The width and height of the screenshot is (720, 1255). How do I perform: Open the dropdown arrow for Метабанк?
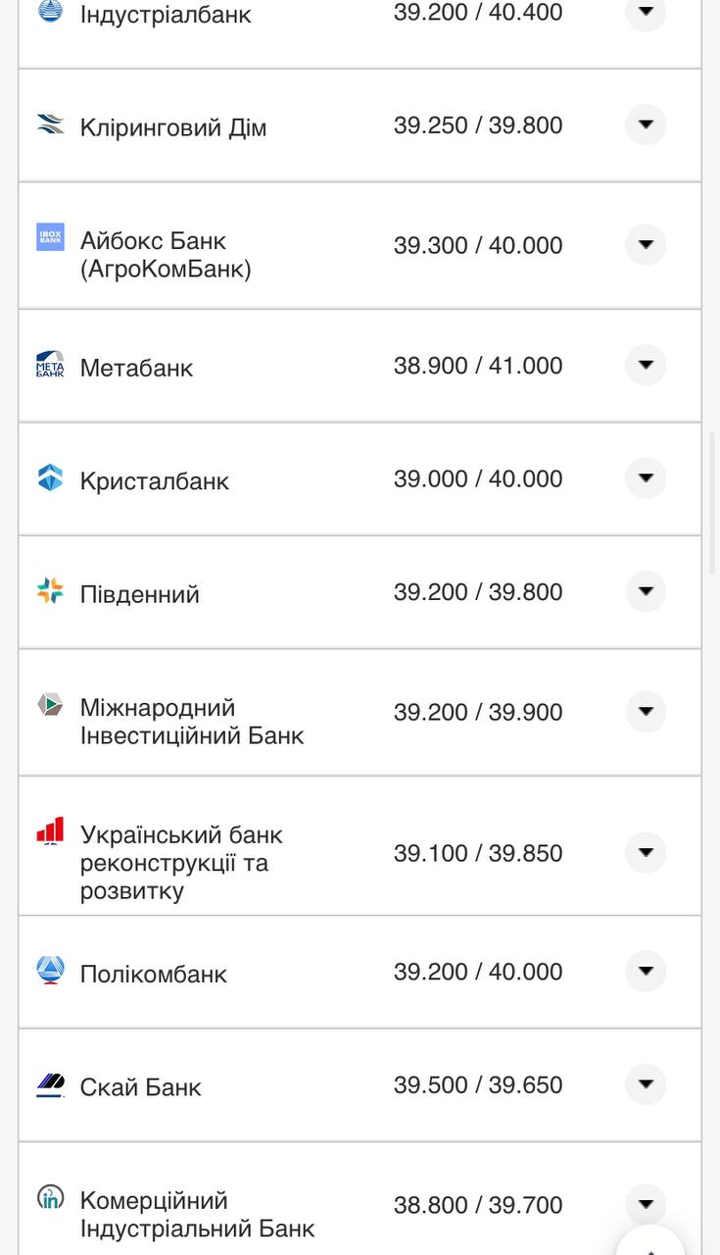[646, 365]
